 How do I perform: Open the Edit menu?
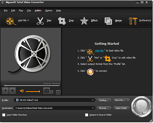pos(13,10)
